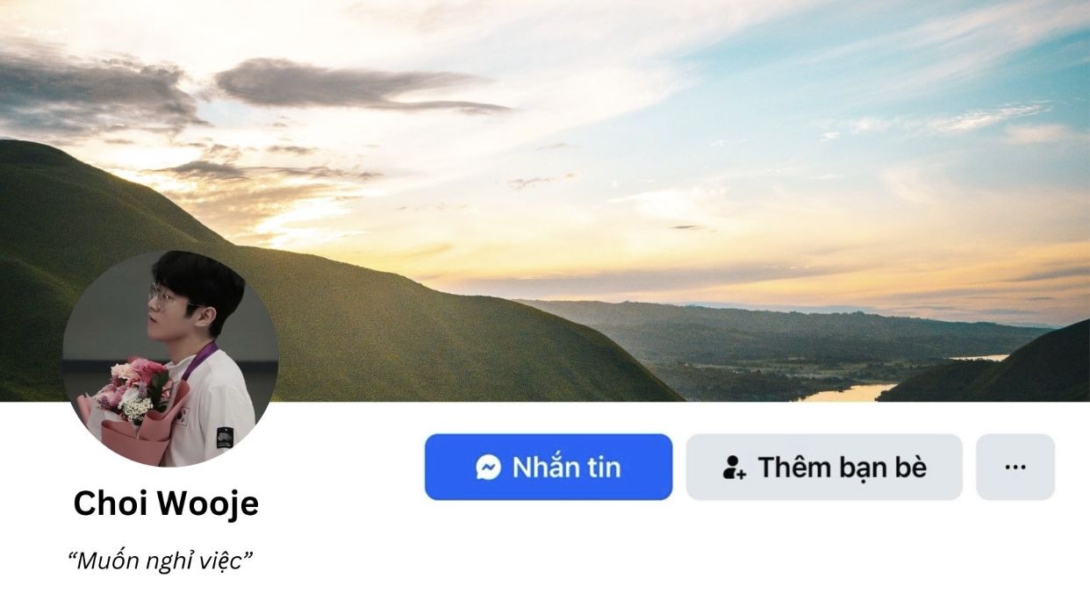The height and width of the screenshot is (607, 1090).
Task: Click the Messenger icon in Nhắn tin button
Action: coord(489,467)
